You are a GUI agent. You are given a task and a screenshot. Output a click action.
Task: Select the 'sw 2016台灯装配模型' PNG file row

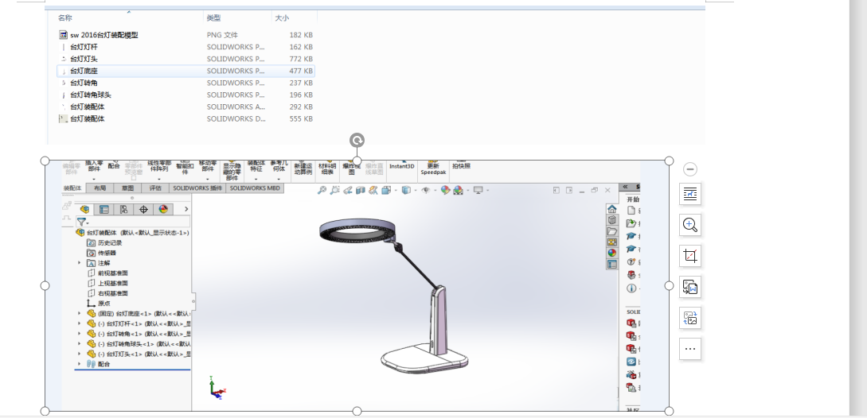pyautogui.click(x=186, y=35)
